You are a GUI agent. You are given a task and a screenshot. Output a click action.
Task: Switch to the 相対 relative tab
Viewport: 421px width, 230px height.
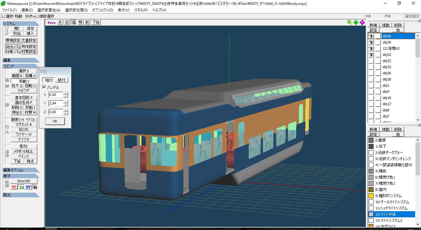(x=49, y=80)
